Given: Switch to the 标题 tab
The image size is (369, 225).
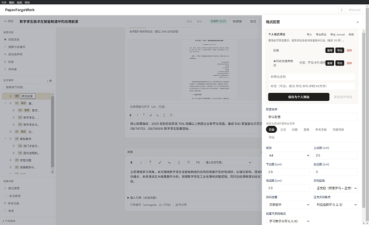Looking at the screenshot, I should pos(295,130).
